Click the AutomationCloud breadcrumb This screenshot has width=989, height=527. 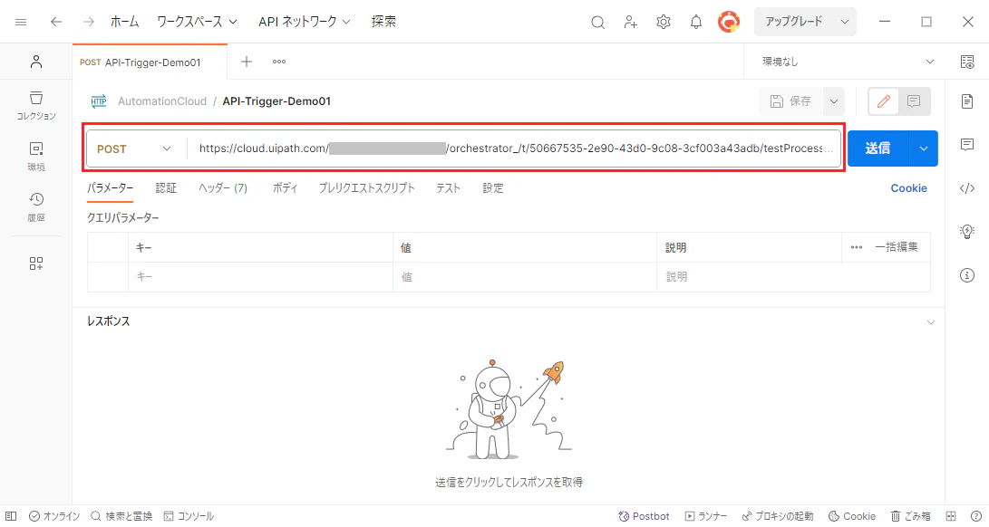point(162,101)
